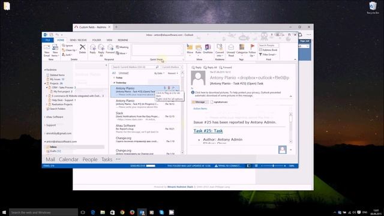Create a New Email from the ribbon
Viewport: 384px width, 216px height.
point(47,50)
